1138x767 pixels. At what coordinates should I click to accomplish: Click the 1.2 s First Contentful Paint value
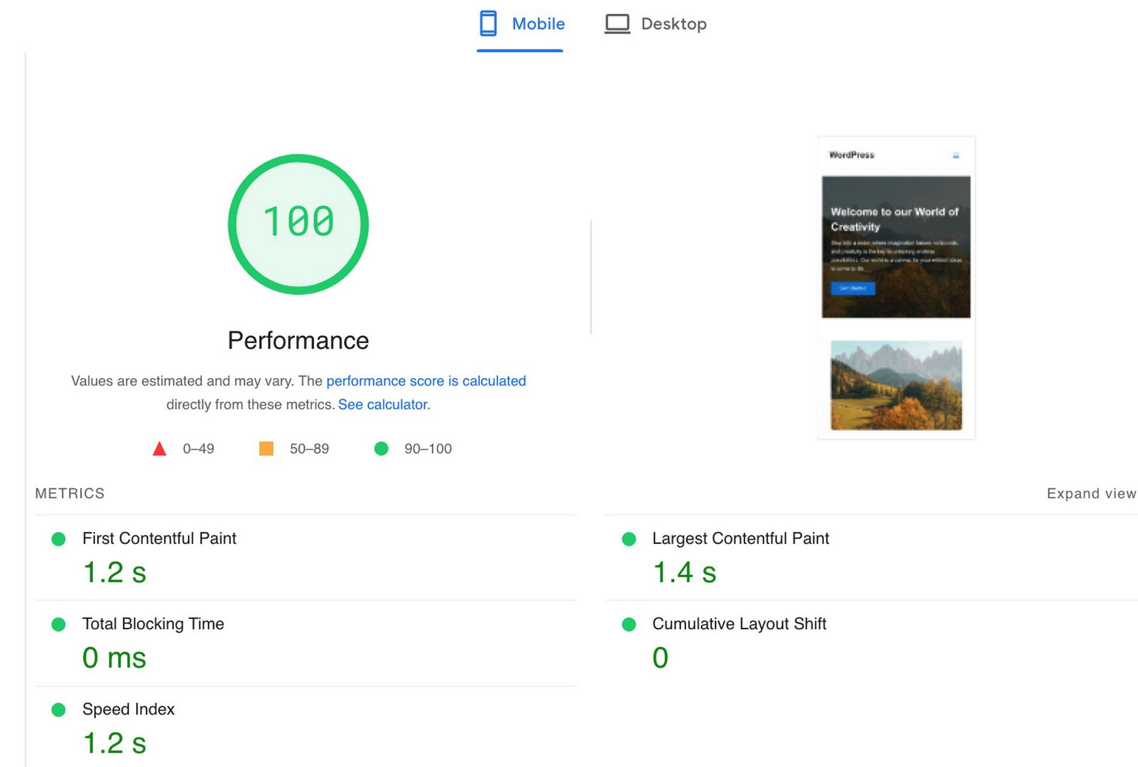(114, 572)
